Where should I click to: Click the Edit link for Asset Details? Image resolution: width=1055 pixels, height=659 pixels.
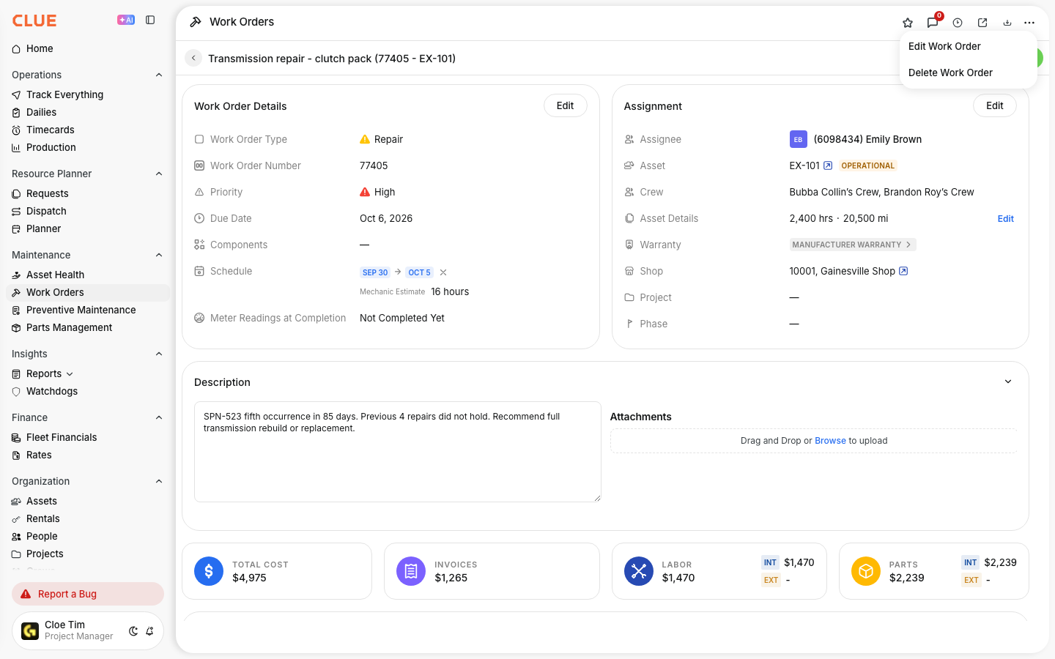(1006, 218)
